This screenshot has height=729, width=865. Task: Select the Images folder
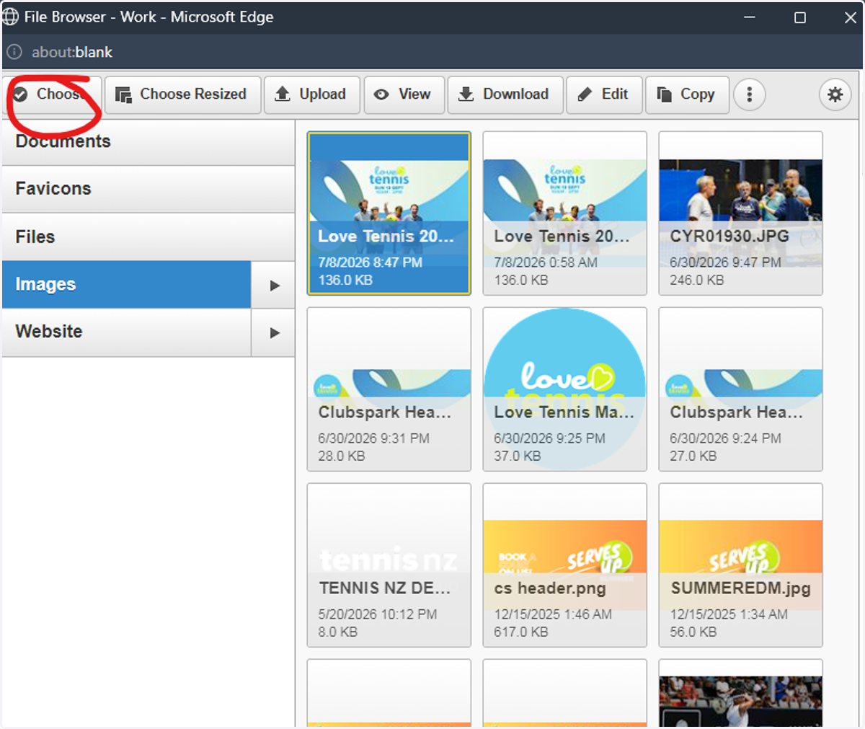tap(126, 285)
